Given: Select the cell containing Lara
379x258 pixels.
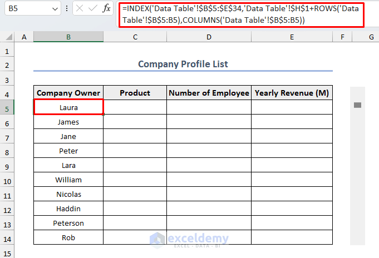Looking at the screenshot, I should click(x=68, y=165).
